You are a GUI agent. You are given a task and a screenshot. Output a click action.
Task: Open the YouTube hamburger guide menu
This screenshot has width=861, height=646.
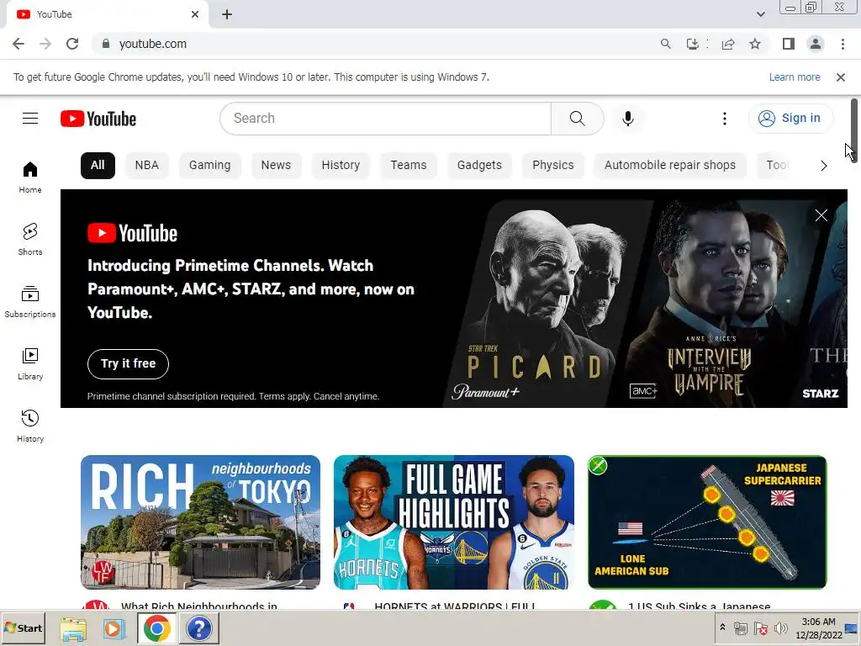pyautogui.click(x=30, y=119)
